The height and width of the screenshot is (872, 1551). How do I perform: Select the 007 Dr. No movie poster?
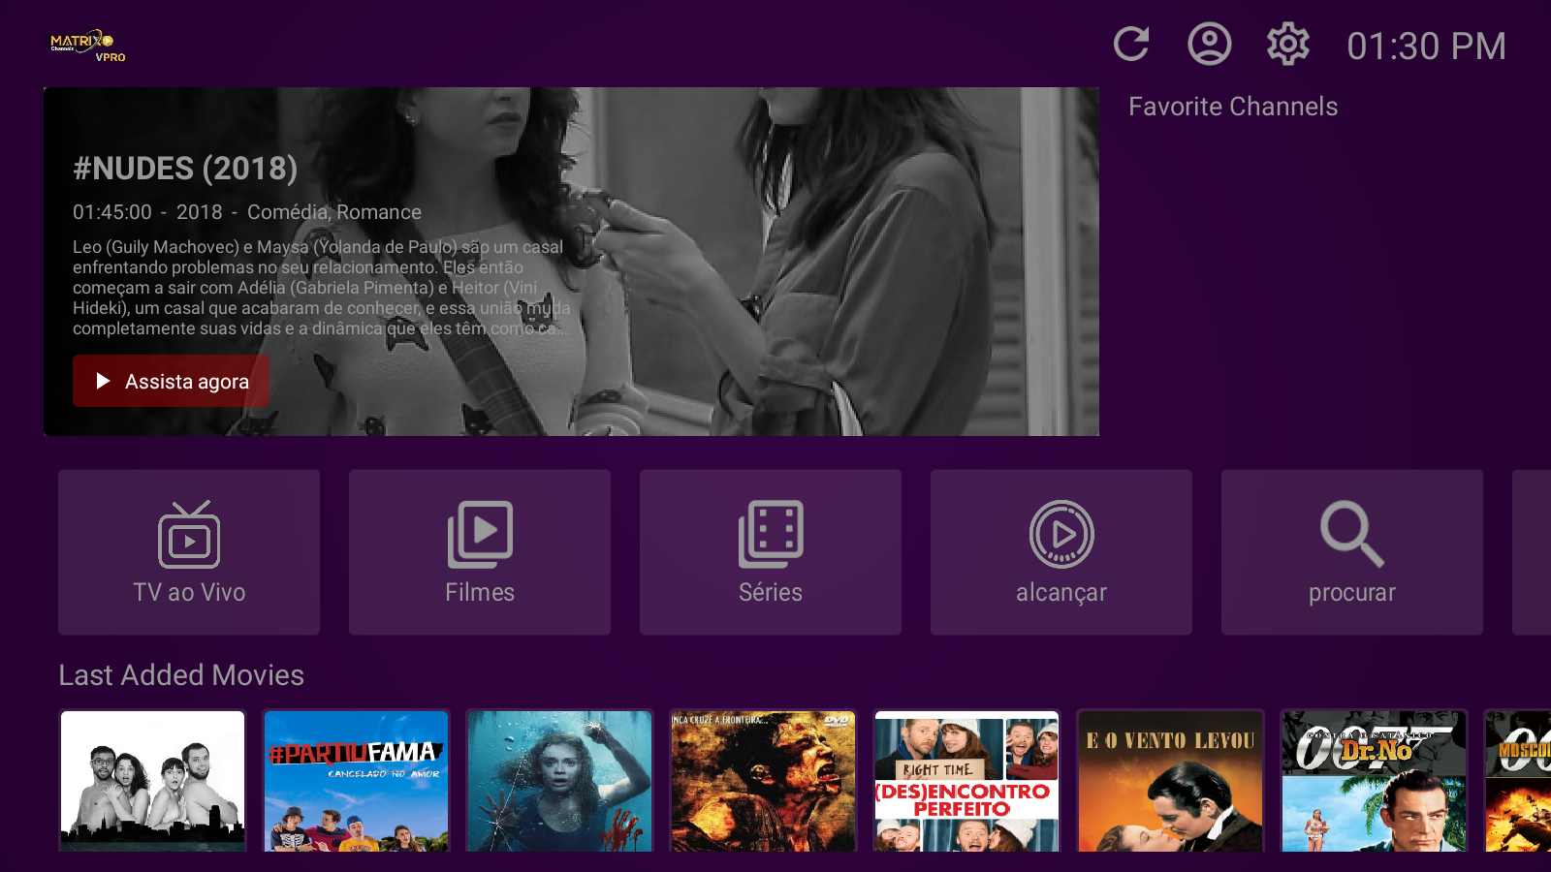click(1374, 781)
